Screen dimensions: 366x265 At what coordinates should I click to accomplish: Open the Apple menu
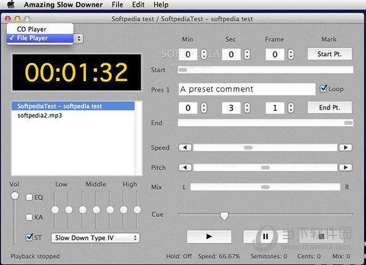10,4
